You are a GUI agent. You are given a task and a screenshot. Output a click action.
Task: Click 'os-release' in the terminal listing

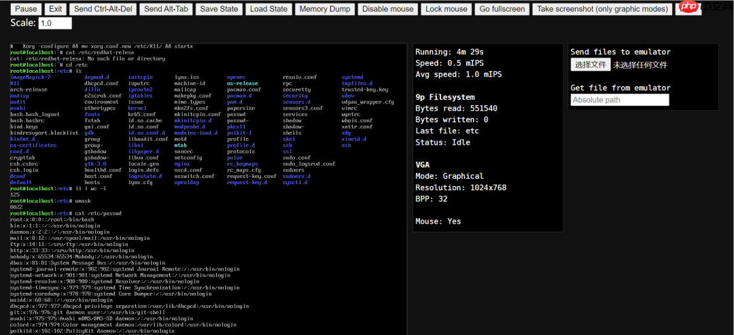pyautogui.click(x=243, y=84)
